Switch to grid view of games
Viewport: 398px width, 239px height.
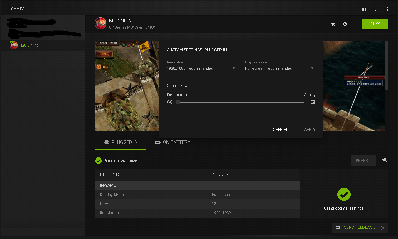364,9
